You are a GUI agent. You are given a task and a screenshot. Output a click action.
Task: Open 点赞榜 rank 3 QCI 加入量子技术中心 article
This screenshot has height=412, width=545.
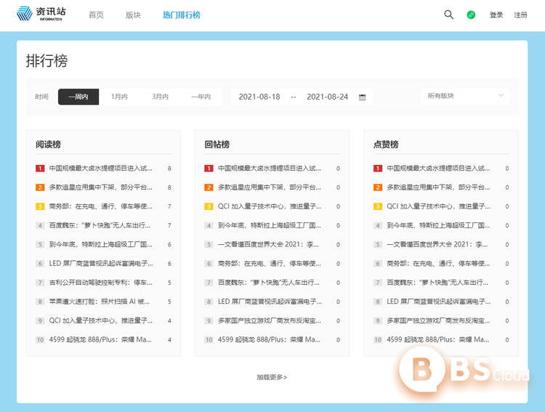click(x=439, y=206)
